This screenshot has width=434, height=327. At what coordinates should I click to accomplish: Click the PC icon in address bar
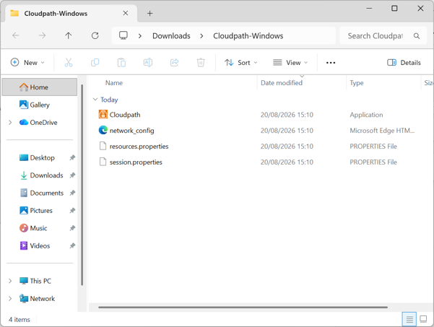[123, 35]
